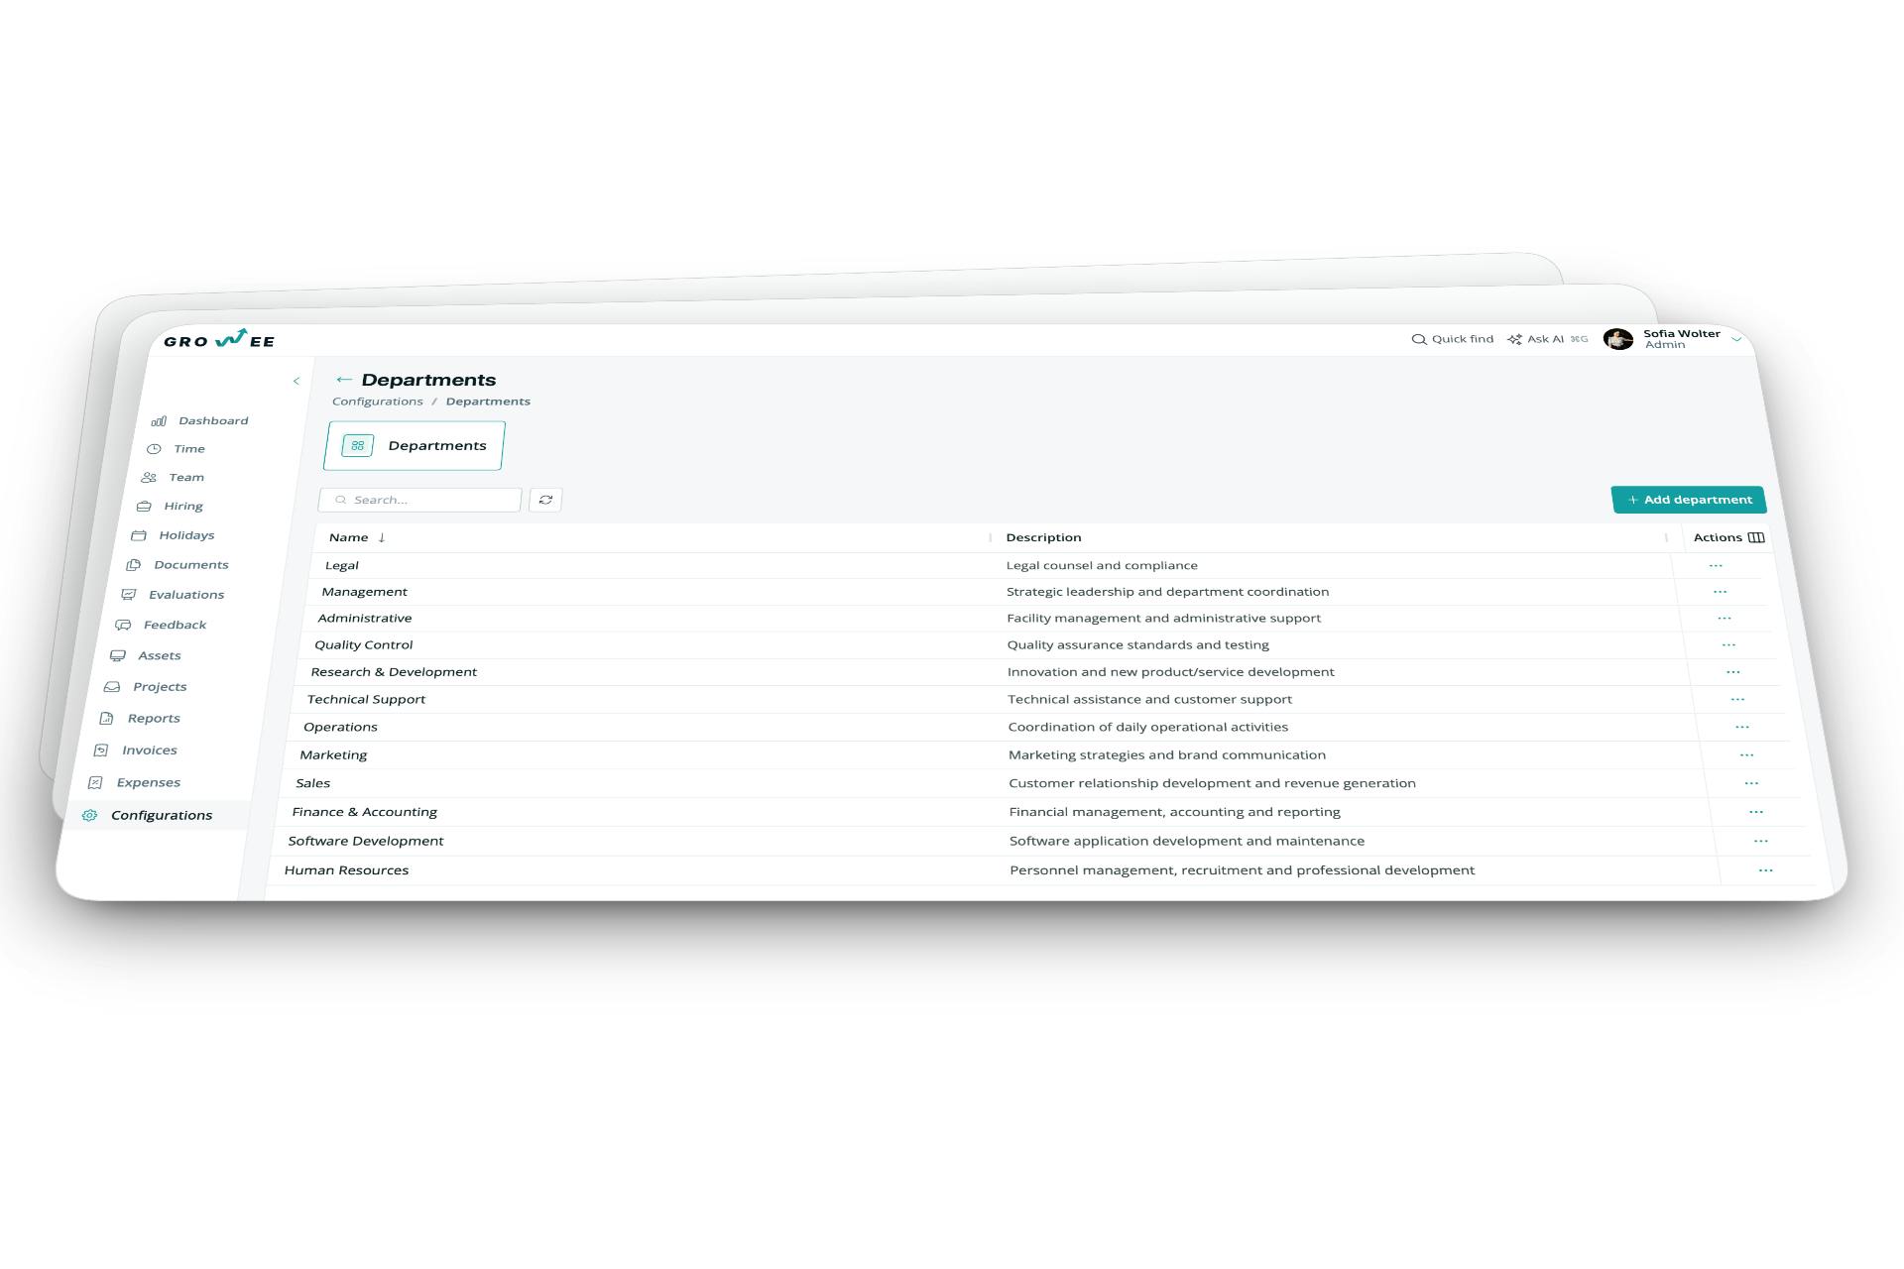Viewport: 1904px width, 1269px height.
Task: Open actions menu for Human Resources row
Action: [x=1765, y=870]
